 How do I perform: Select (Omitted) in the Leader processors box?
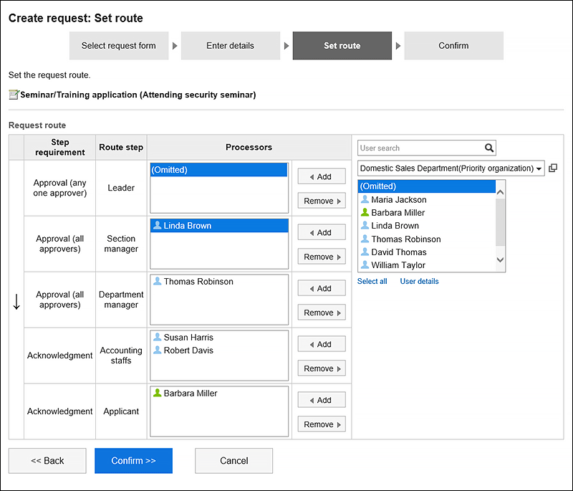pos(218,170)
